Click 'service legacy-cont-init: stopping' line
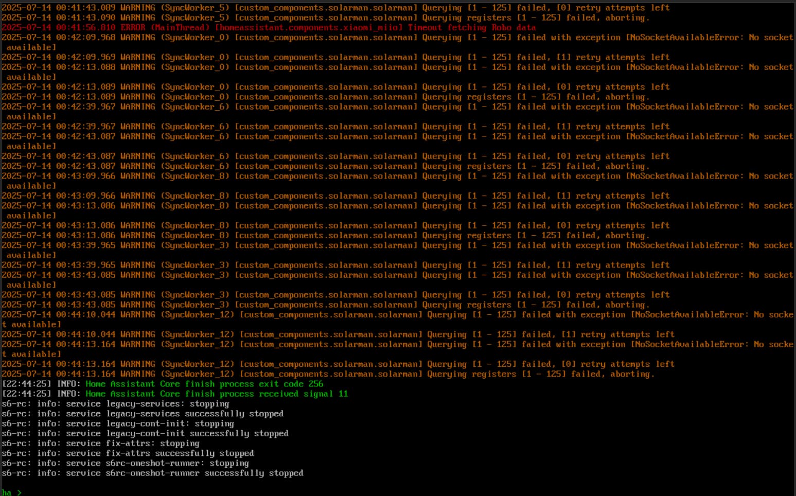The image size is (796, 496). point(118,423)
